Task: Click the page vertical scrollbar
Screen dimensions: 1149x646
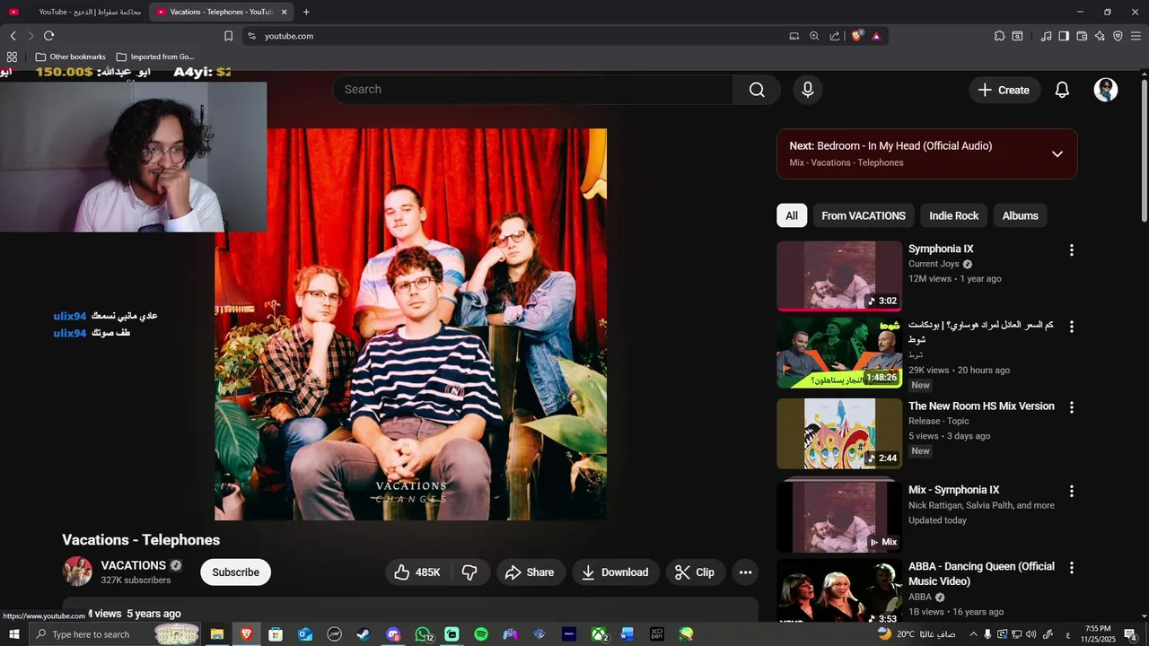Action: (x=1144, y=151)
